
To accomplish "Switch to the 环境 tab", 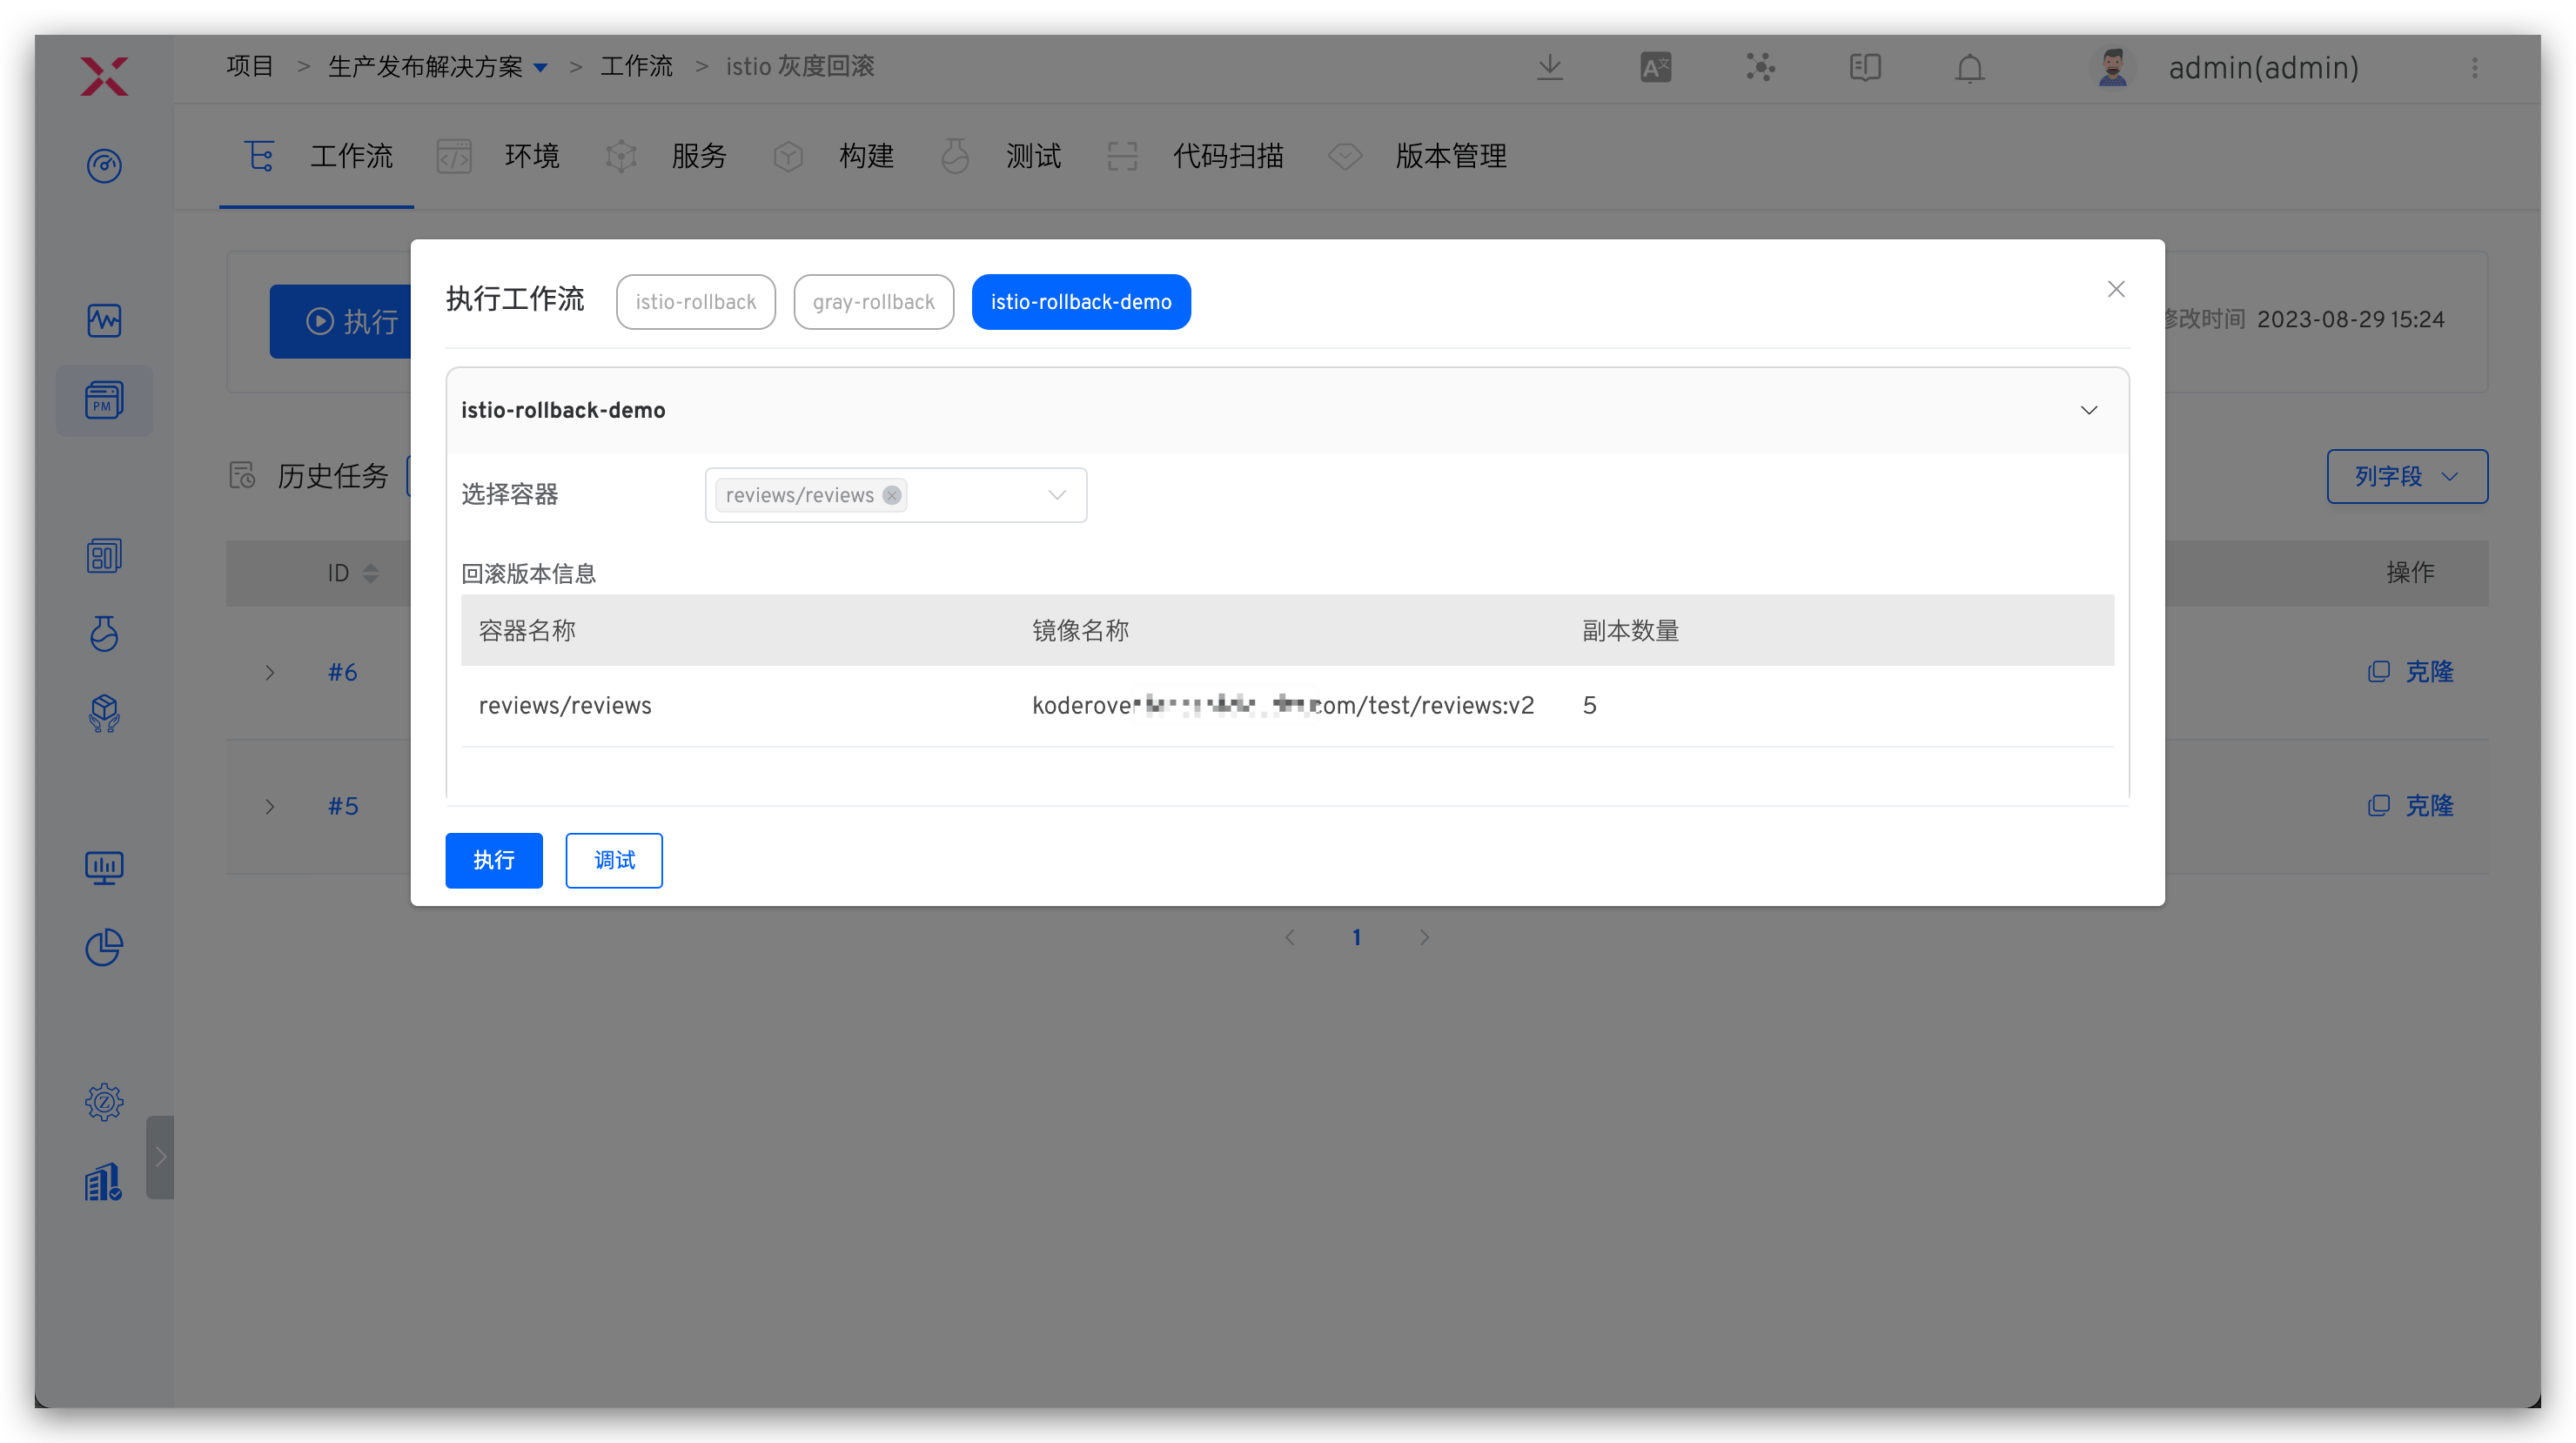I will pyautogui.click(x=532, y=156).
